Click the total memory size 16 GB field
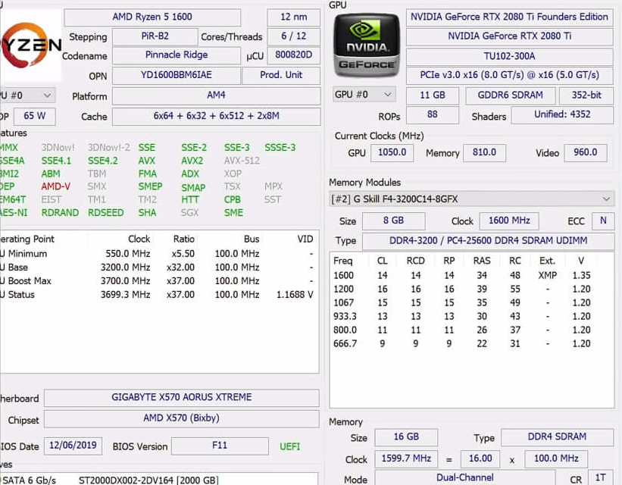Viewport: 622px width, 485px height. pos(406,437)
